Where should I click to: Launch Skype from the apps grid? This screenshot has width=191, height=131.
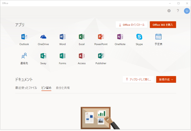click(x=139, y=37)
